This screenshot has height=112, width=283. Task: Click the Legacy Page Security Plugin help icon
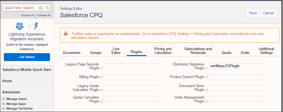coord(101,68)
